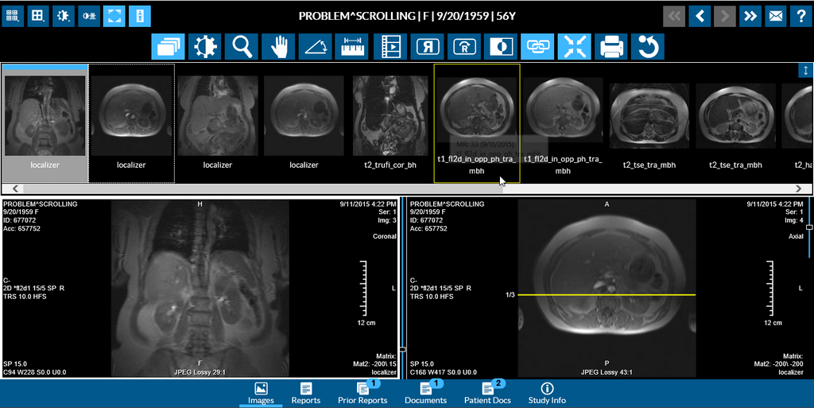814x408 pixels.
Task: Open the help question mark button
Action: pos(800,15)
